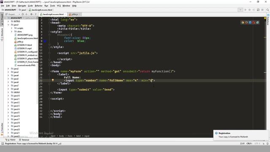The width and height of the screenshot is (270, 152).
Task: Open the Terminal tool window
Action: click(24, 140)
